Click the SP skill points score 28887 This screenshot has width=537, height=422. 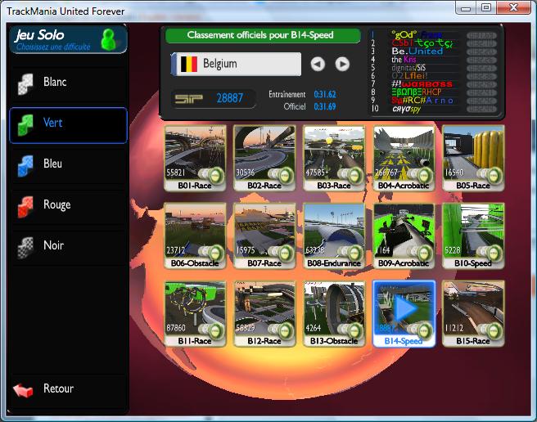click(x=229, y=98)
